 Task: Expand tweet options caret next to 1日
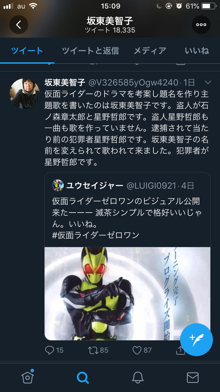[208, 82]
